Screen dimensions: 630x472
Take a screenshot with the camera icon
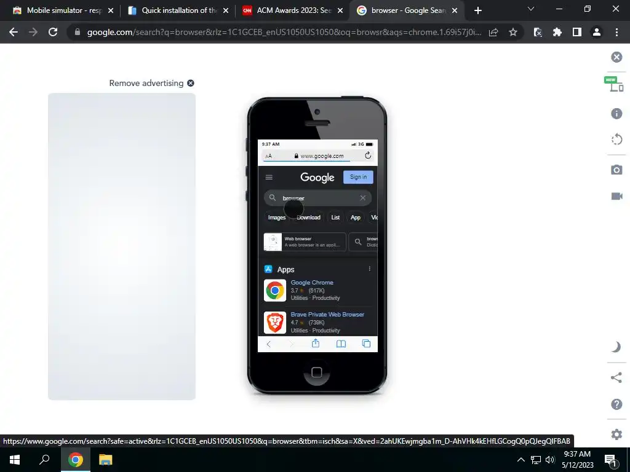[x=616, y=170]
